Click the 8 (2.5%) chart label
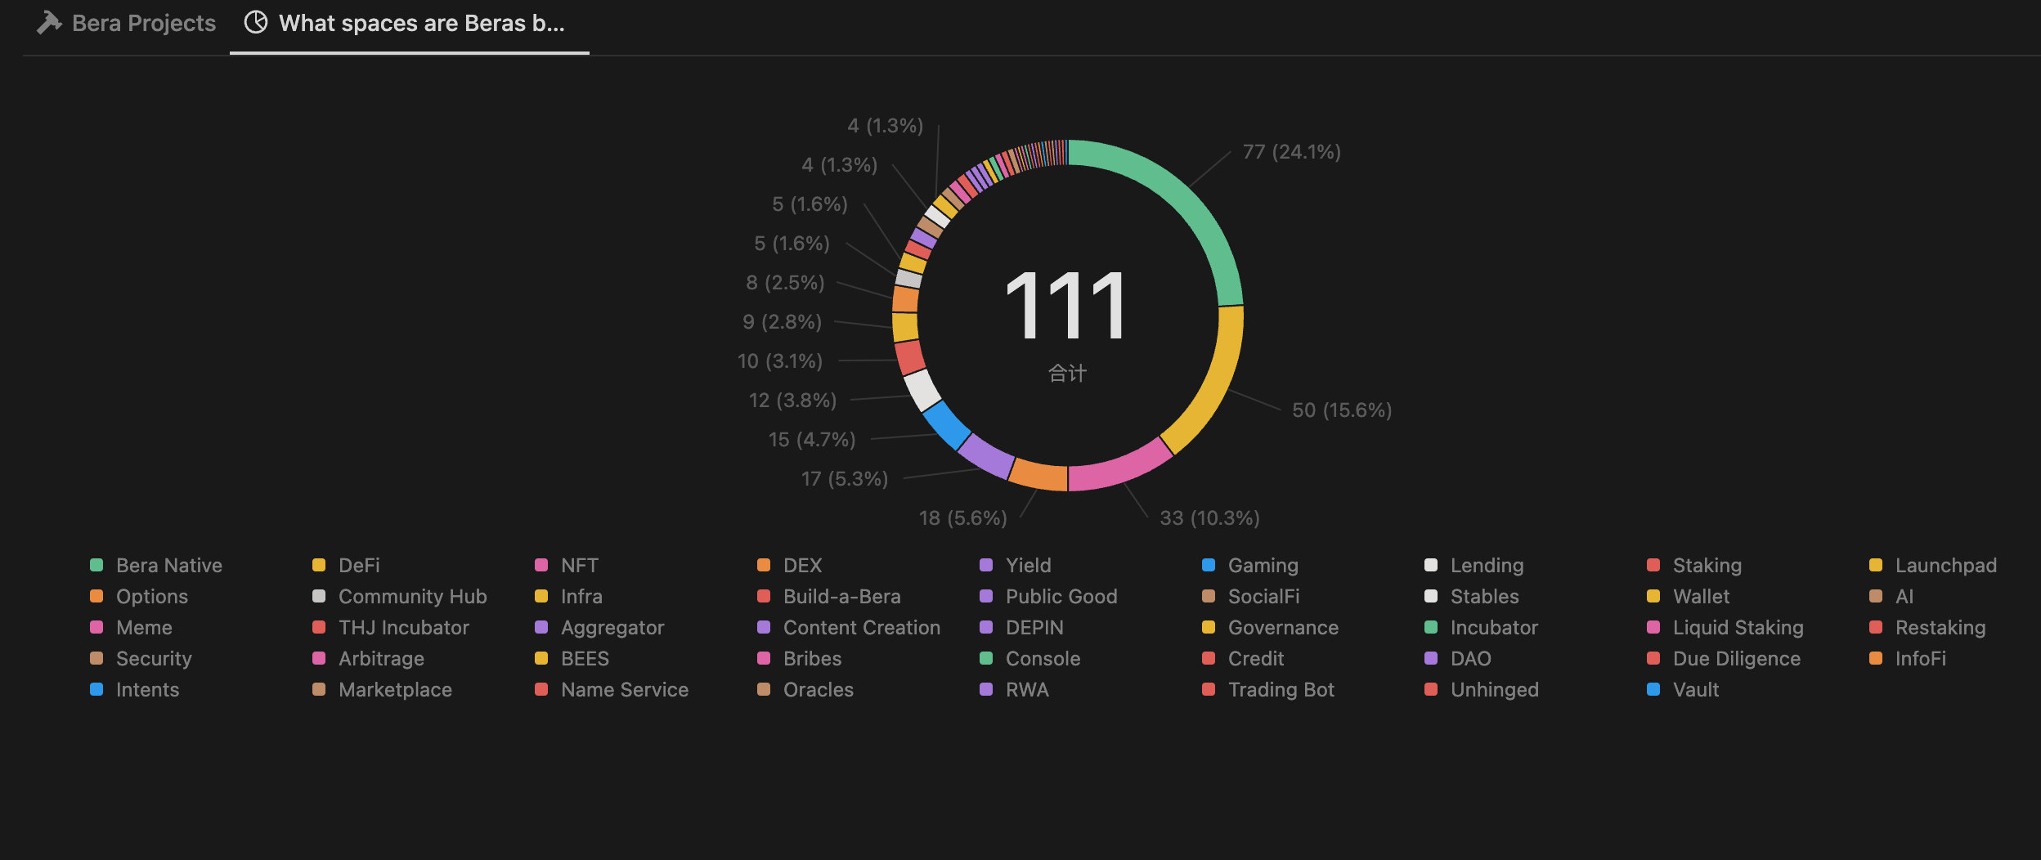 (785, 282)
